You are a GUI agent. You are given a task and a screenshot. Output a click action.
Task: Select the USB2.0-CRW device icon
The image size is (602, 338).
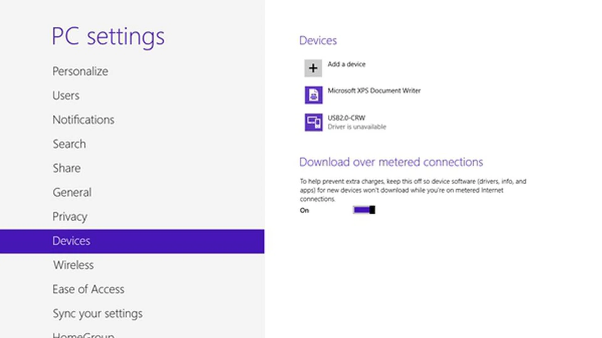click(313, 122)
